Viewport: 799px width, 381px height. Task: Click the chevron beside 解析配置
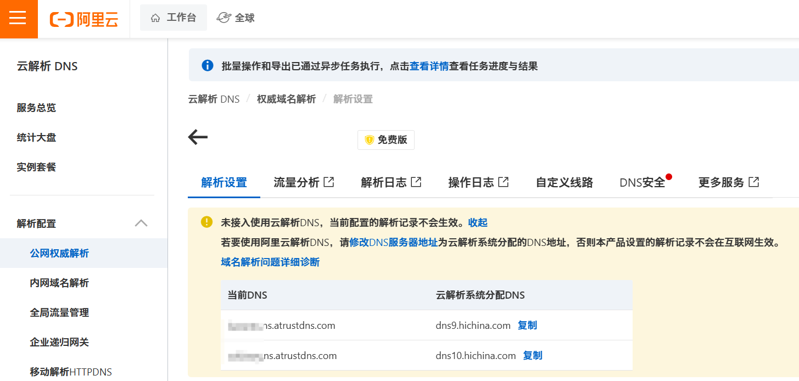(141, 223)
